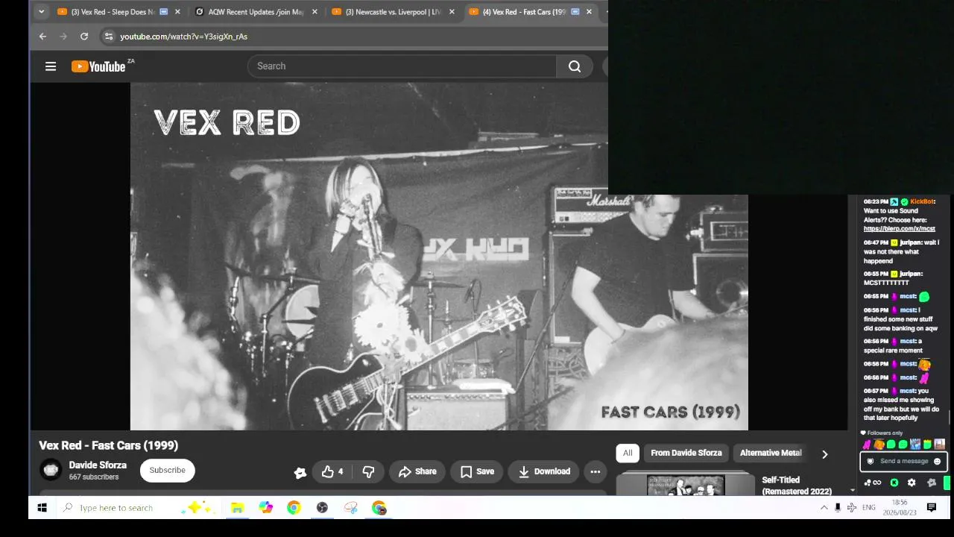Open the Davide Sforza channel name link
The height and width of the screenshot is (537, 954).
click(98, 465)
